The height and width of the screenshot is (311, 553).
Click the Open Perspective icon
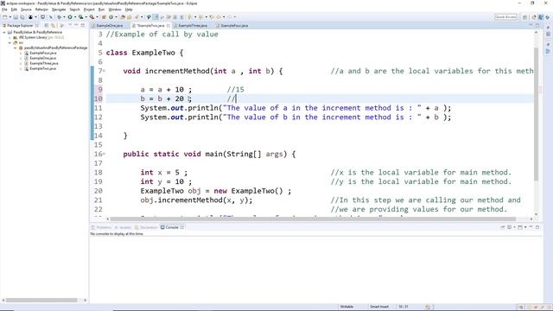(x=524, y=17)
